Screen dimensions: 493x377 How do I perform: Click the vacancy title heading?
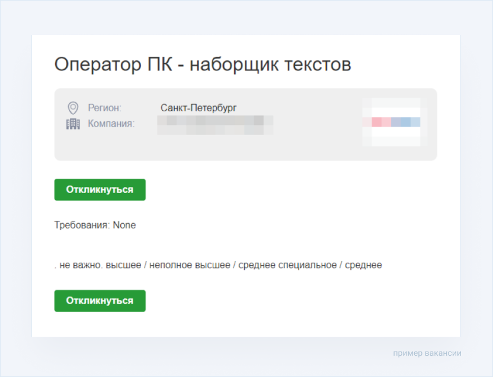tap(203, 65)
